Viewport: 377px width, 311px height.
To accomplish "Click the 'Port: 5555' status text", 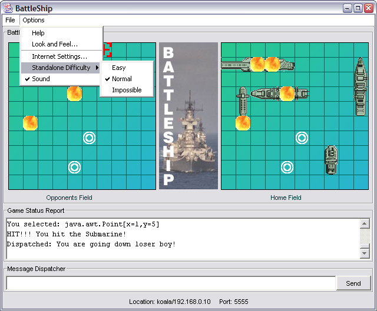I will (x=233, y=302).
